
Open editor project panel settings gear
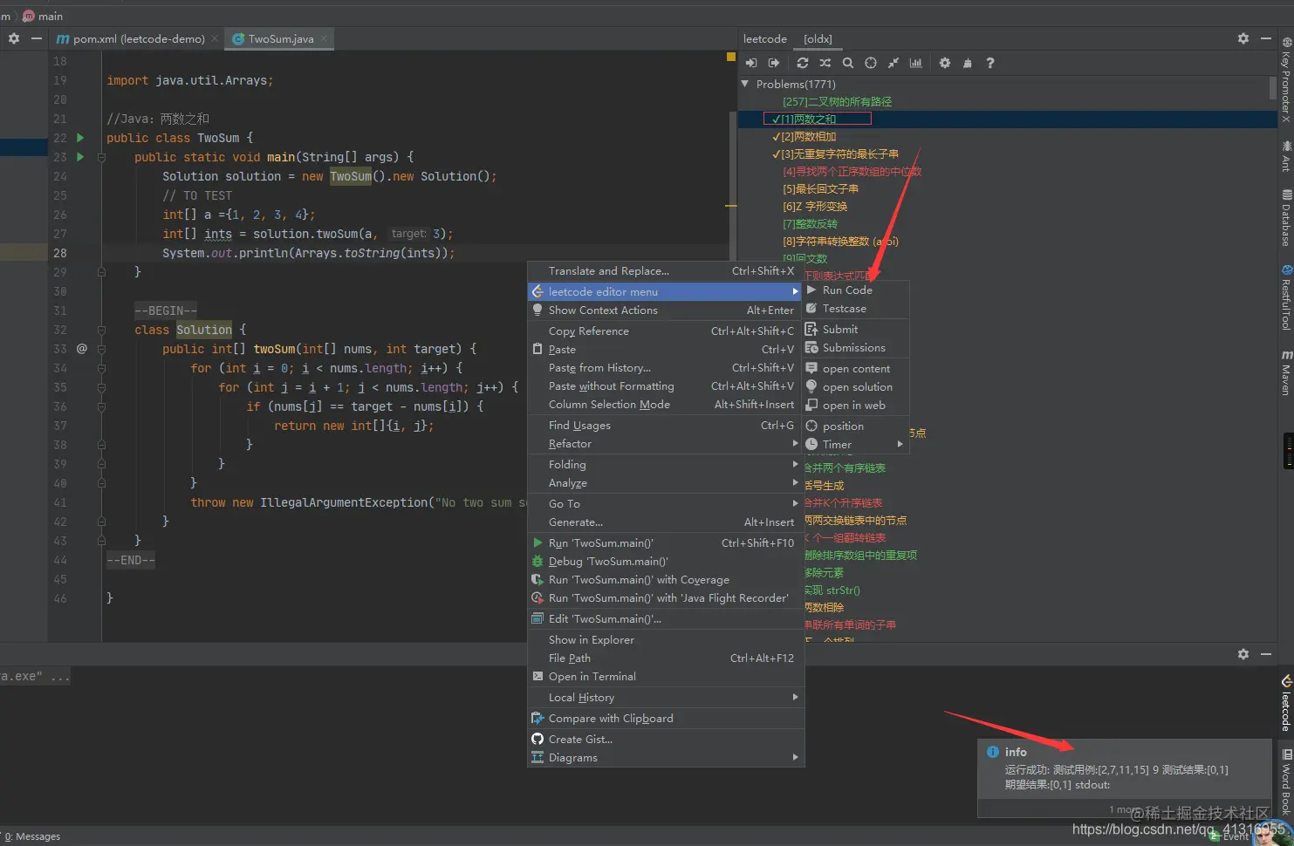tap(14, 38)
